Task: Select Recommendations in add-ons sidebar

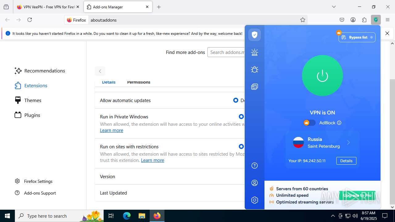Action: click(x=40, y=71)
